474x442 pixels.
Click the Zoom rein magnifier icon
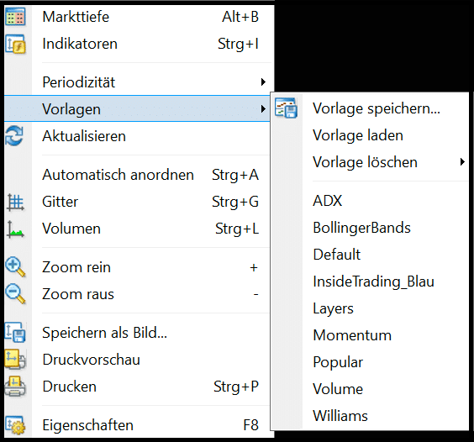[15, 267]
